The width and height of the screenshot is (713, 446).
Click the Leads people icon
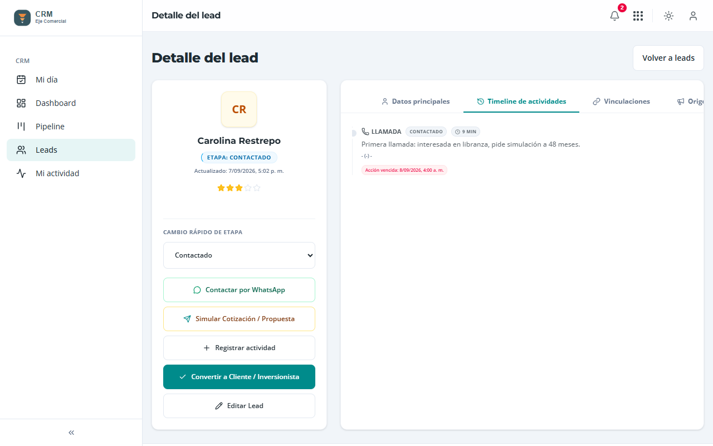click(21, 150)
